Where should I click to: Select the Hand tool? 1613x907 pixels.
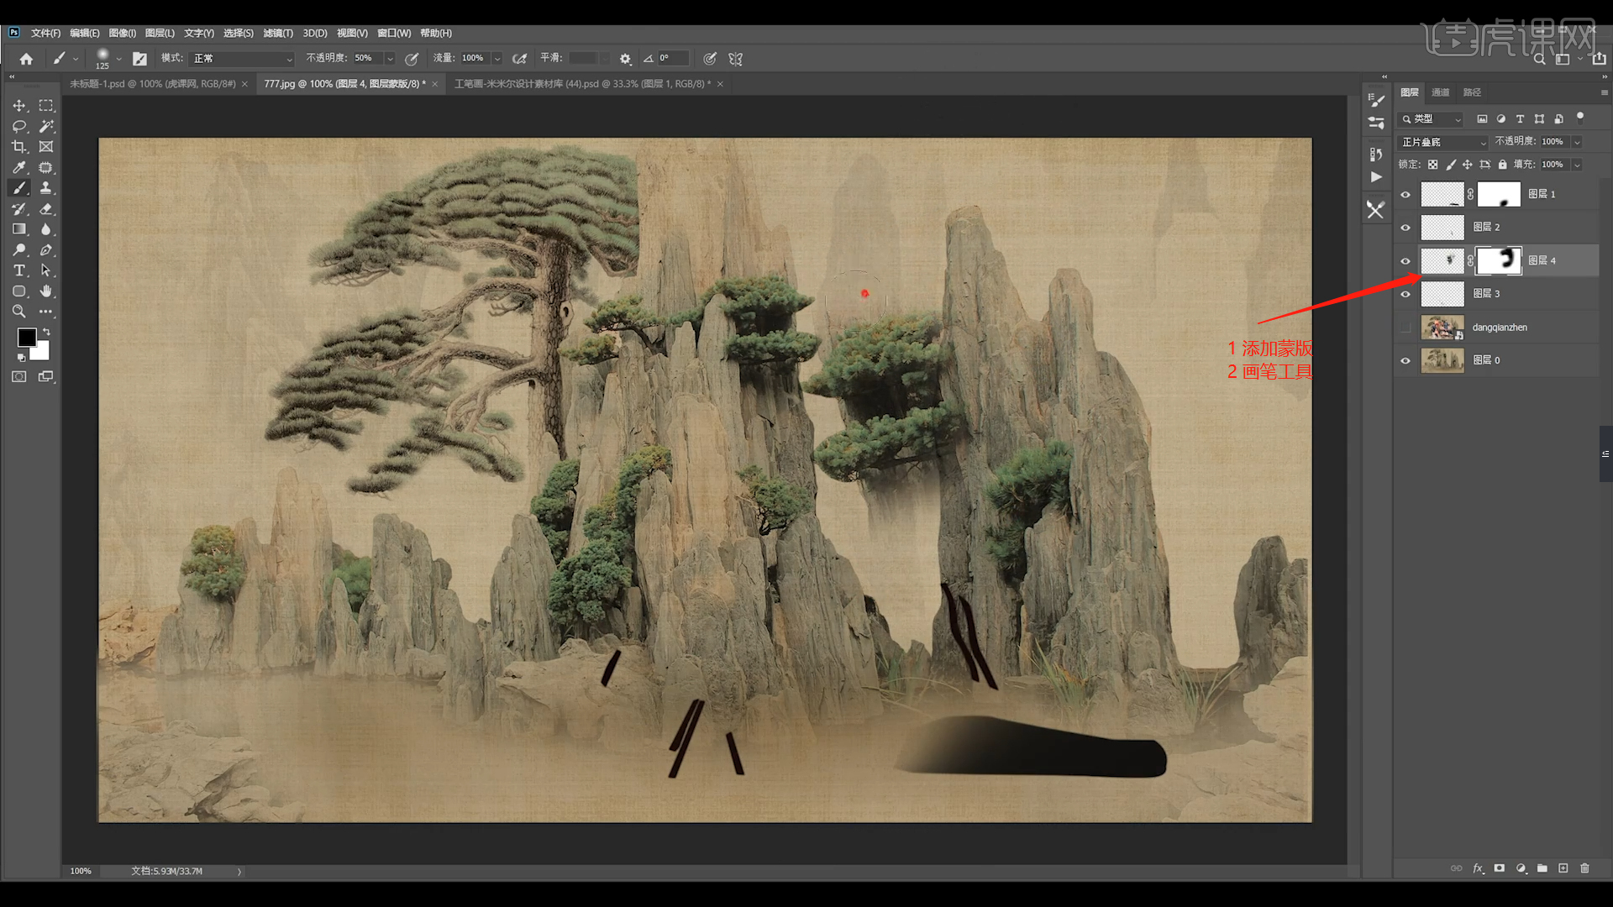tap(46, 291)
